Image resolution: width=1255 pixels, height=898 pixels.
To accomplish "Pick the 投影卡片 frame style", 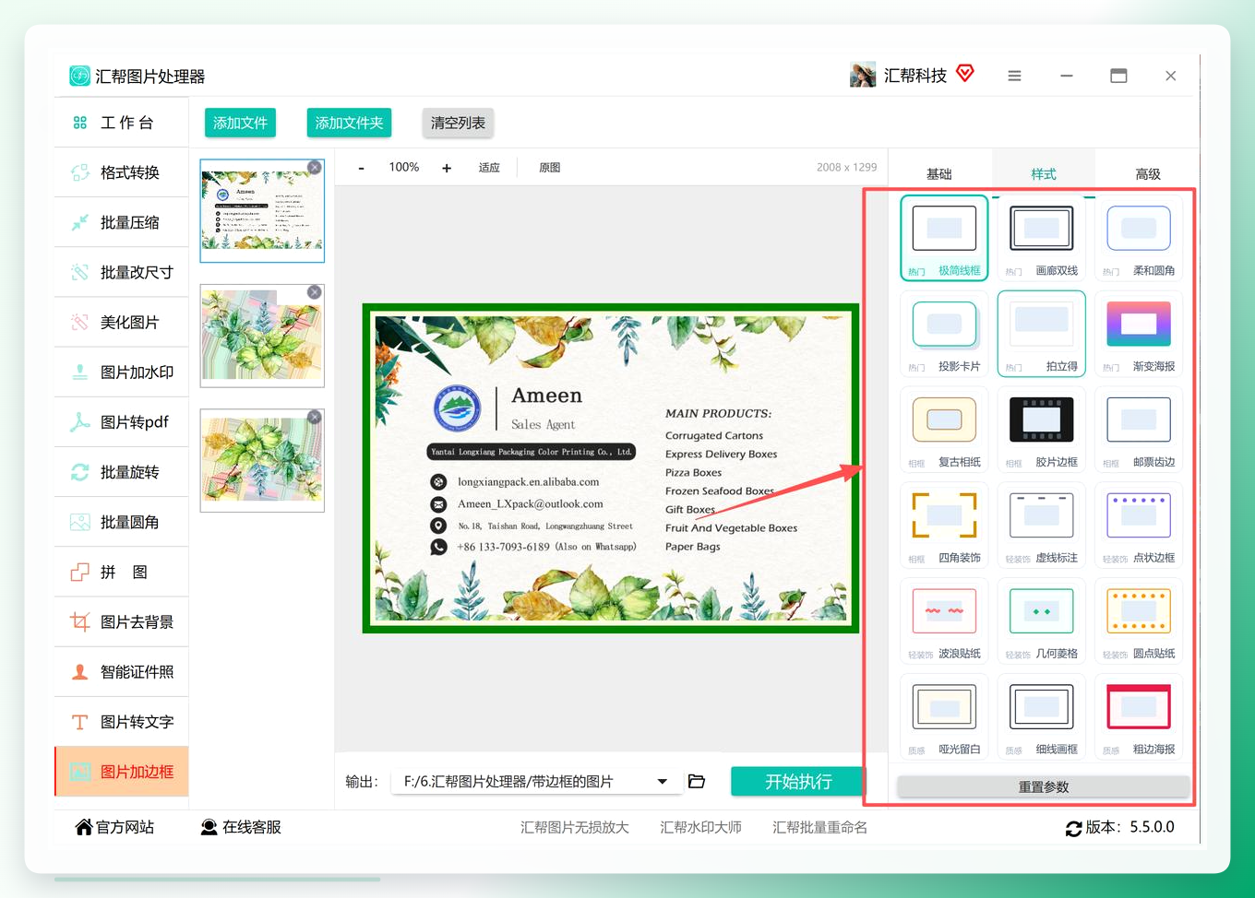I will point(944,333).
